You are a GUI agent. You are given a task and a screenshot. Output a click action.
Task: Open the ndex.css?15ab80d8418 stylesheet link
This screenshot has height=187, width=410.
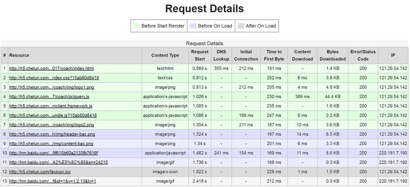coord(54,78)
